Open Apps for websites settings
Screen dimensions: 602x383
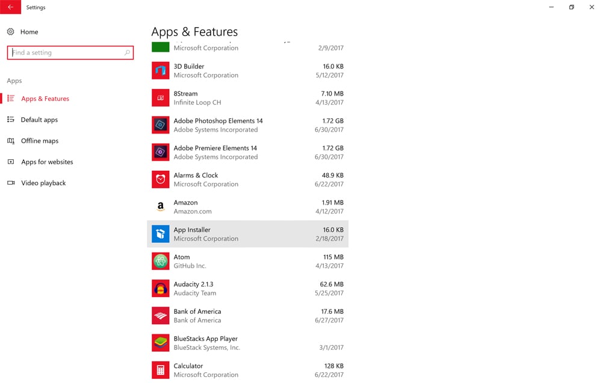(47, 162)
